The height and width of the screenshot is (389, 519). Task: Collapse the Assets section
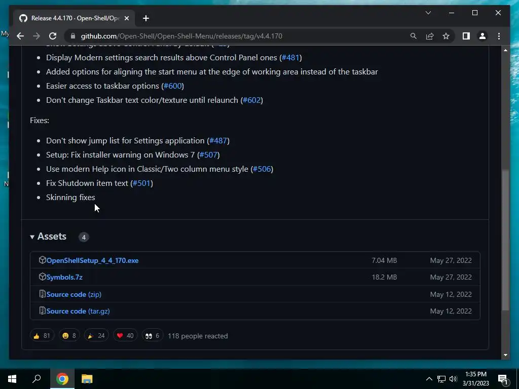tap(48, 237)
